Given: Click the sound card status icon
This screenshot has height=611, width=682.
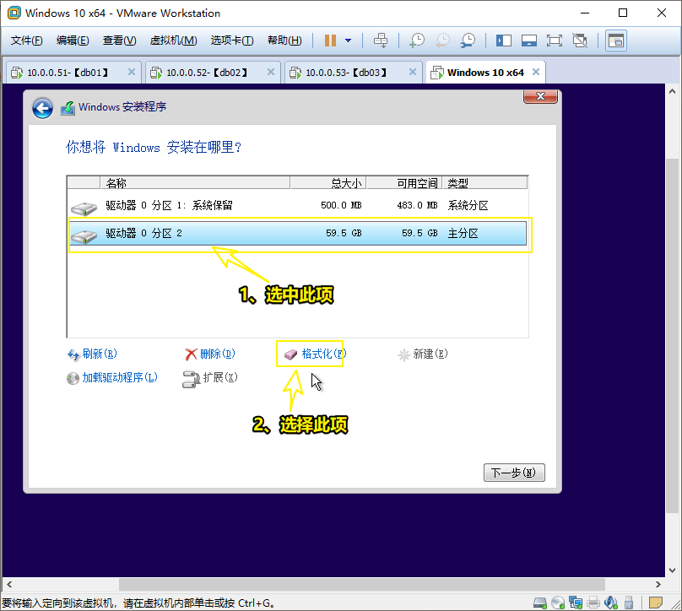Looking at the screenshot, I should tap(611, 603).
